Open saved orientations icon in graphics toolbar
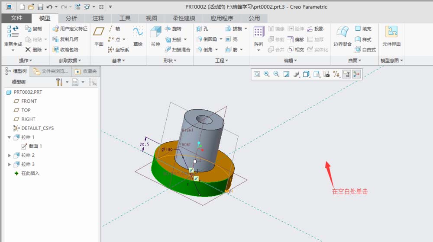This screenshot has width=433, height=242. (317, 74)
